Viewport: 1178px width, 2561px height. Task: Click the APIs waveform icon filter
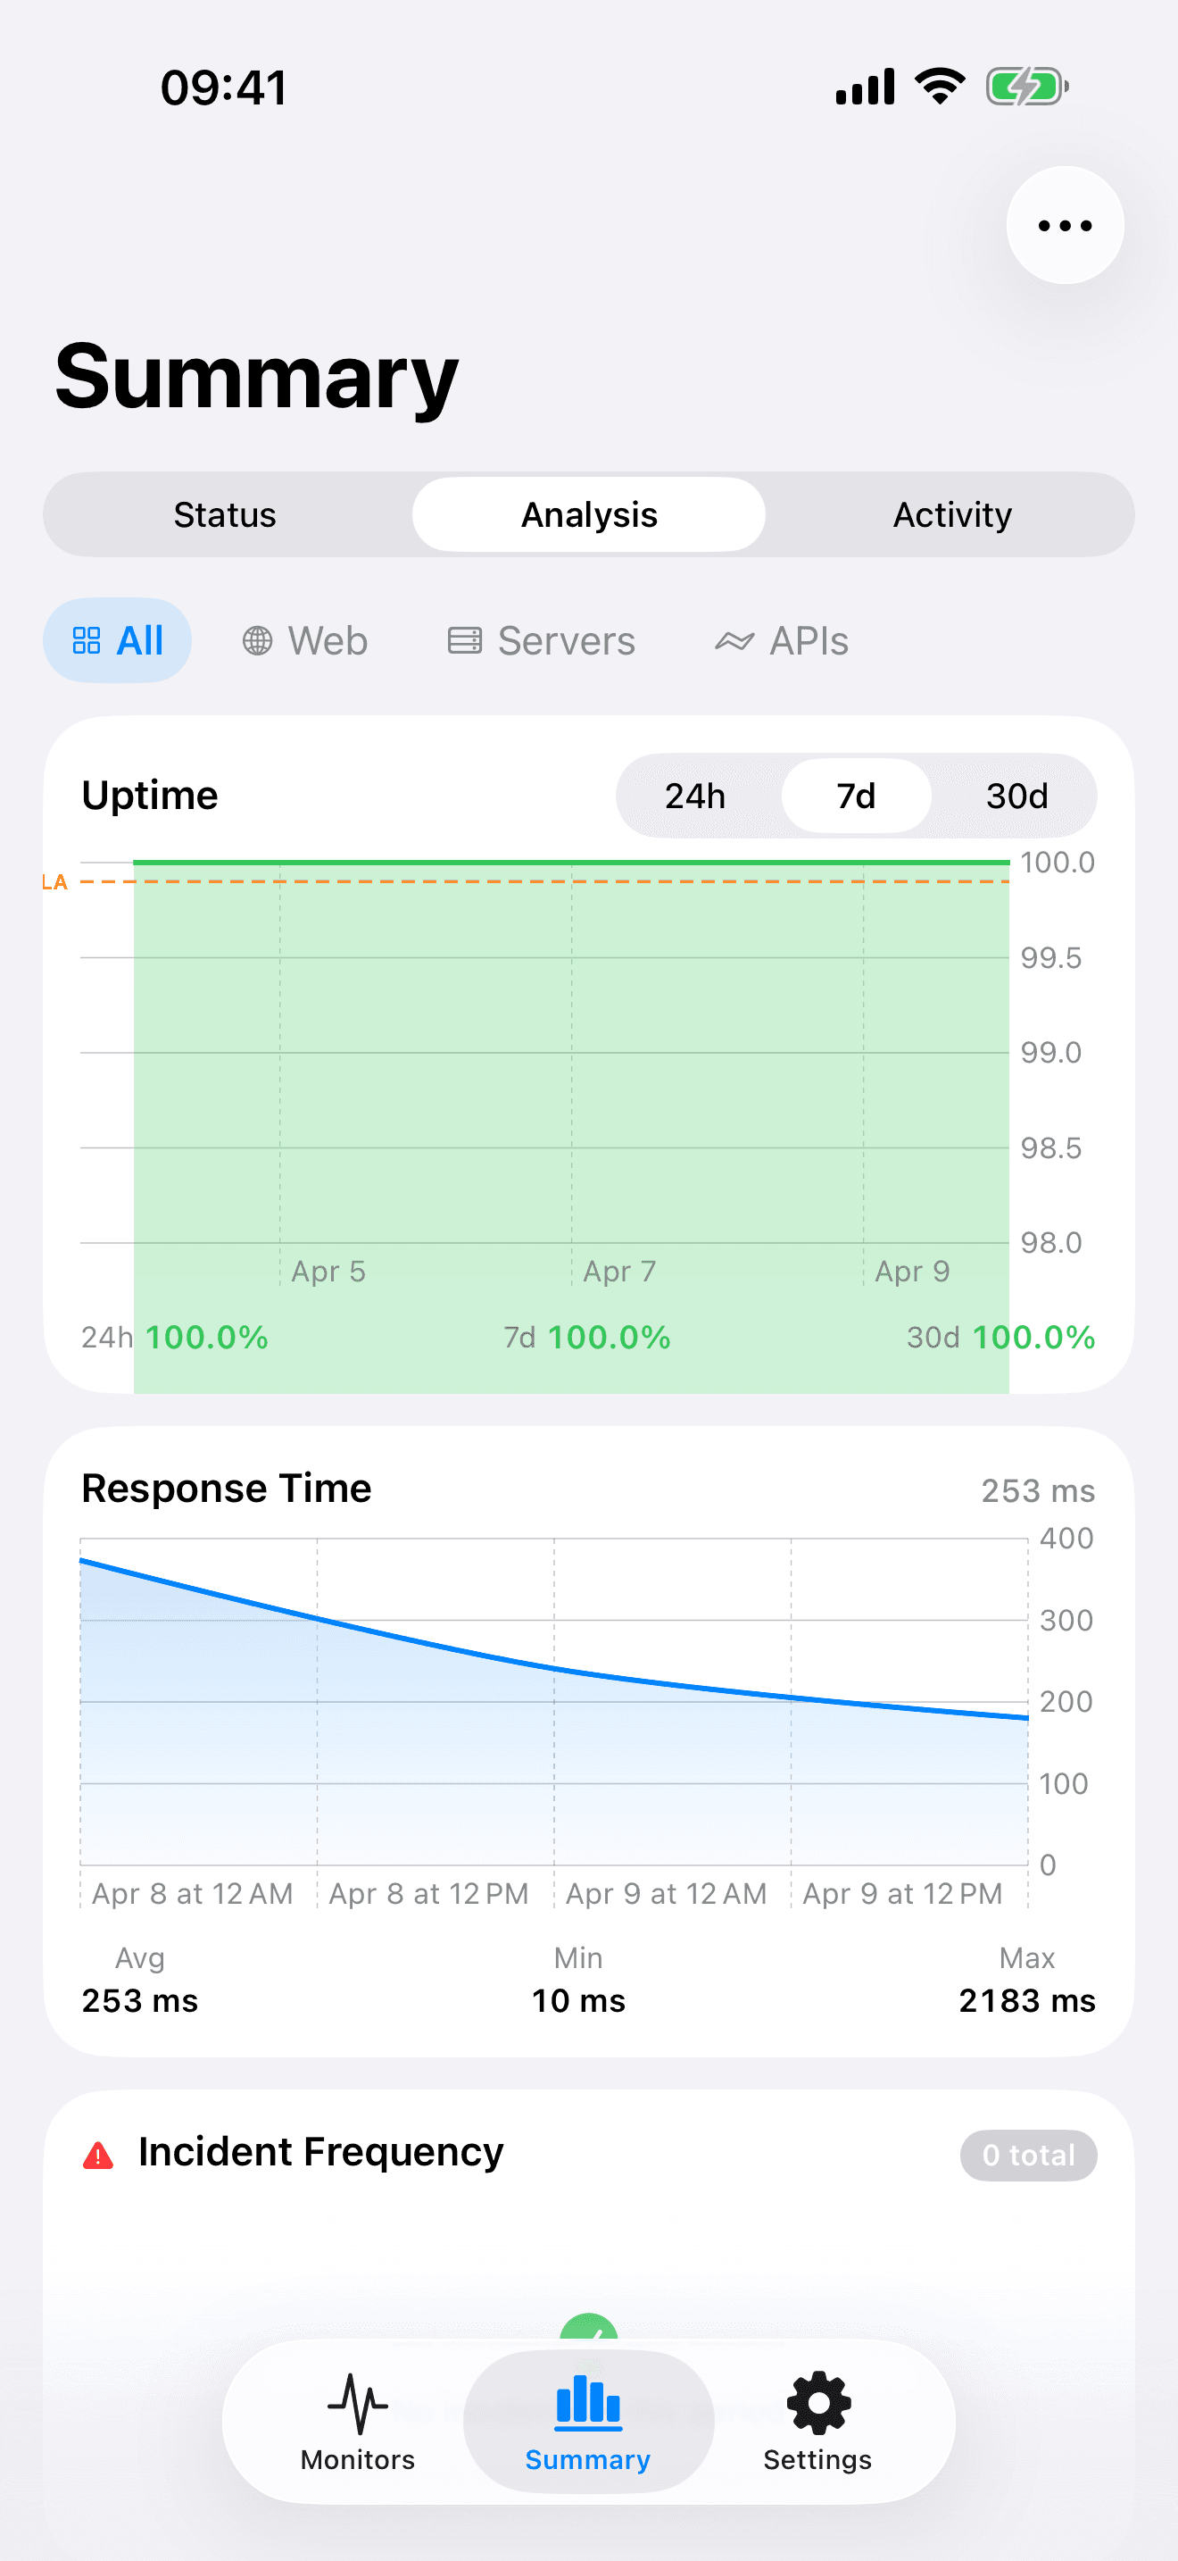tap(735, 640)
